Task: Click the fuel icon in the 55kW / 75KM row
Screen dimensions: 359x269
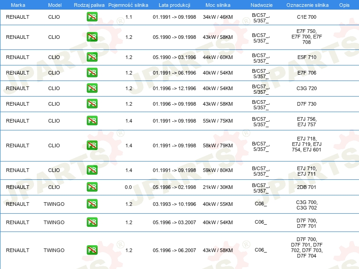Action: click(x=92, y=121)
